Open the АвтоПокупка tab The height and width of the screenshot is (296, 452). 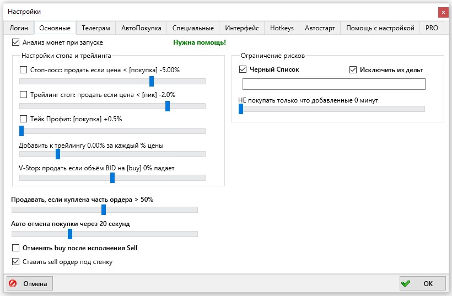(141, 28)
